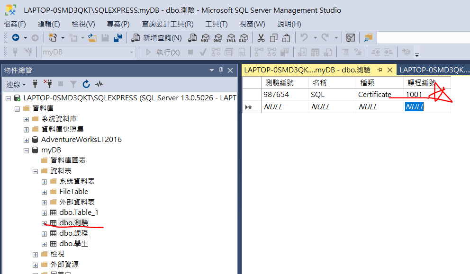Click the Cut scissors icon
Screen dimensions: 470x274
click(x=261, y=38)
